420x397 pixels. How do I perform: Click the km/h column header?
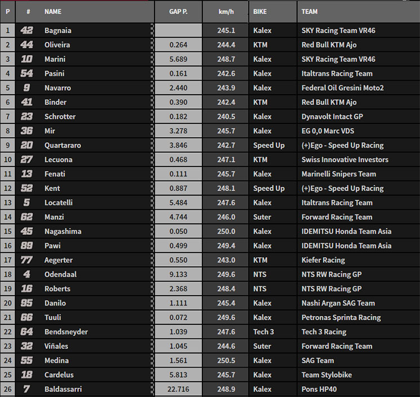226,12
